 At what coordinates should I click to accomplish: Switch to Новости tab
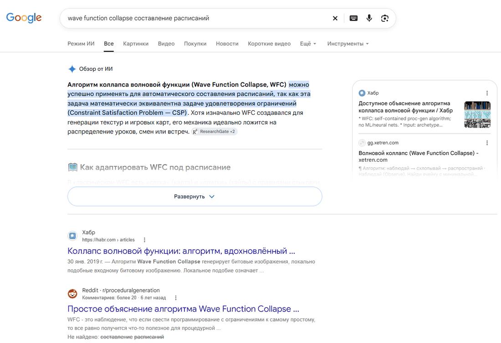click(x=227, y=44)
